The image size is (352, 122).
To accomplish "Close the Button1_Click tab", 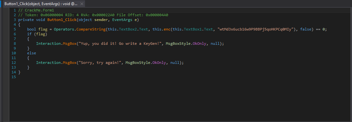I will (82, 4).
